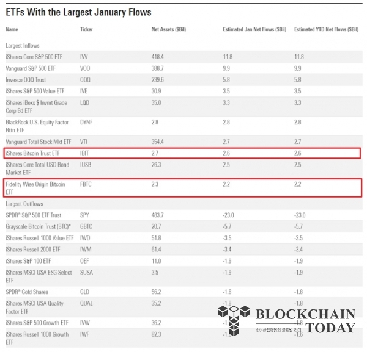367x352 pixels.
Task: Click the Fidelity Wise Origin Bitcoin ETF row
Action: 182,188
